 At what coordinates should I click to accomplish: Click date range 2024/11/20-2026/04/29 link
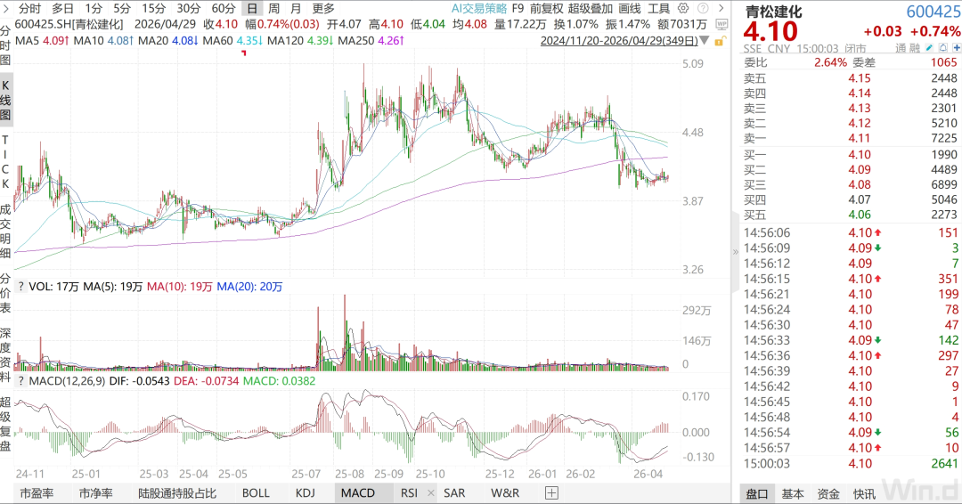click(x=619, y=40)
